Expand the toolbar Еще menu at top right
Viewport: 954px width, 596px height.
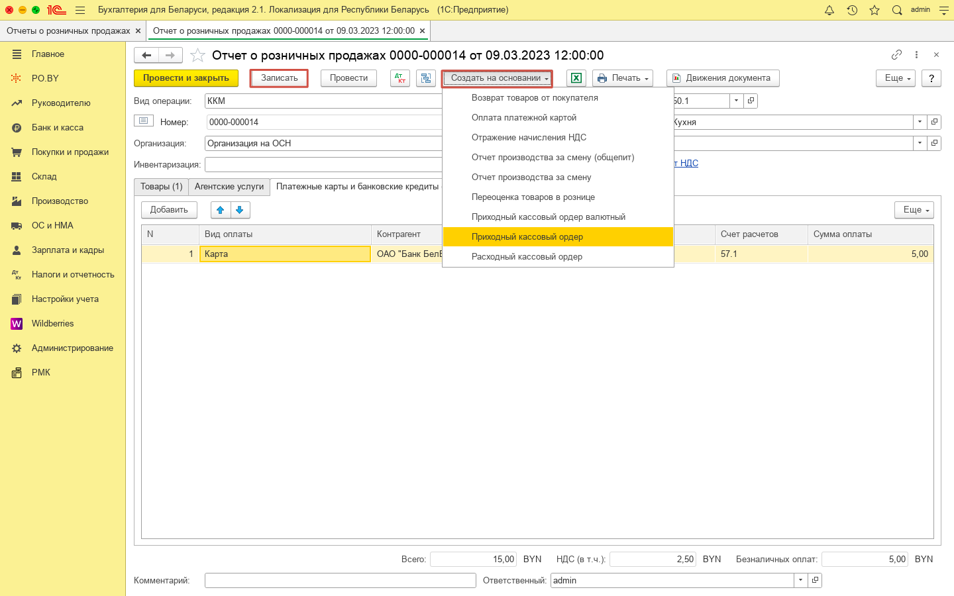[896, 78]
